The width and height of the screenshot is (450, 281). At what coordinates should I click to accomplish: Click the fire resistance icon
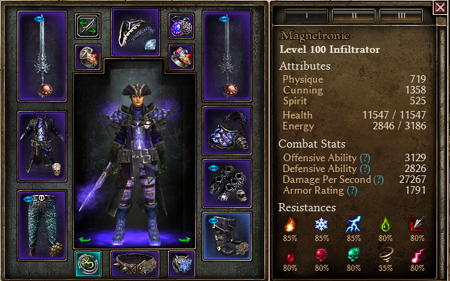point(290,224)
